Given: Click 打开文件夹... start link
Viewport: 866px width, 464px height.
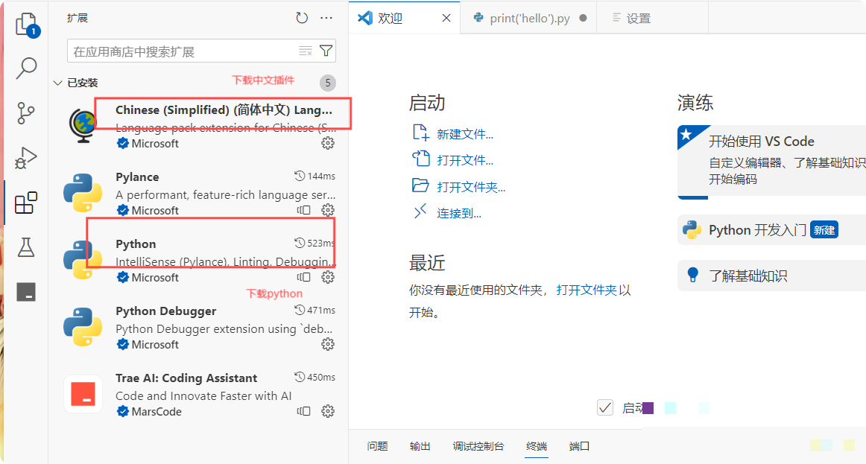Looking at the screenshot, I should (x=471, y=187).
